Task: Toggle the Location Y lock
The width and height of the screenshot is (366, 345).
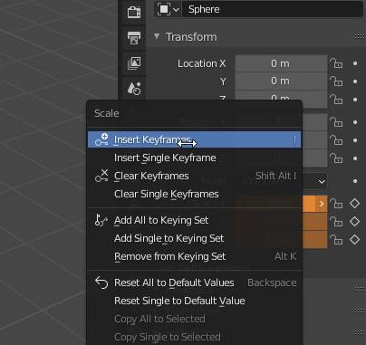Action: click(336, 81)
